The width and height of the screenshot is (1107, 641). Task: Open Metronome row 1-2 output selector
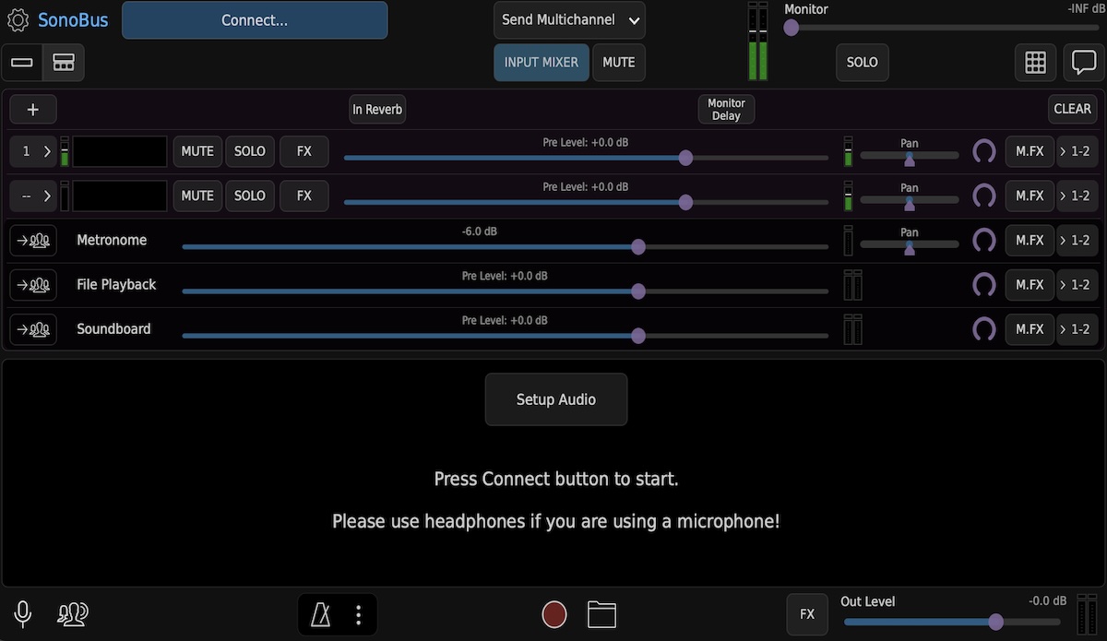coord(1076,240)
